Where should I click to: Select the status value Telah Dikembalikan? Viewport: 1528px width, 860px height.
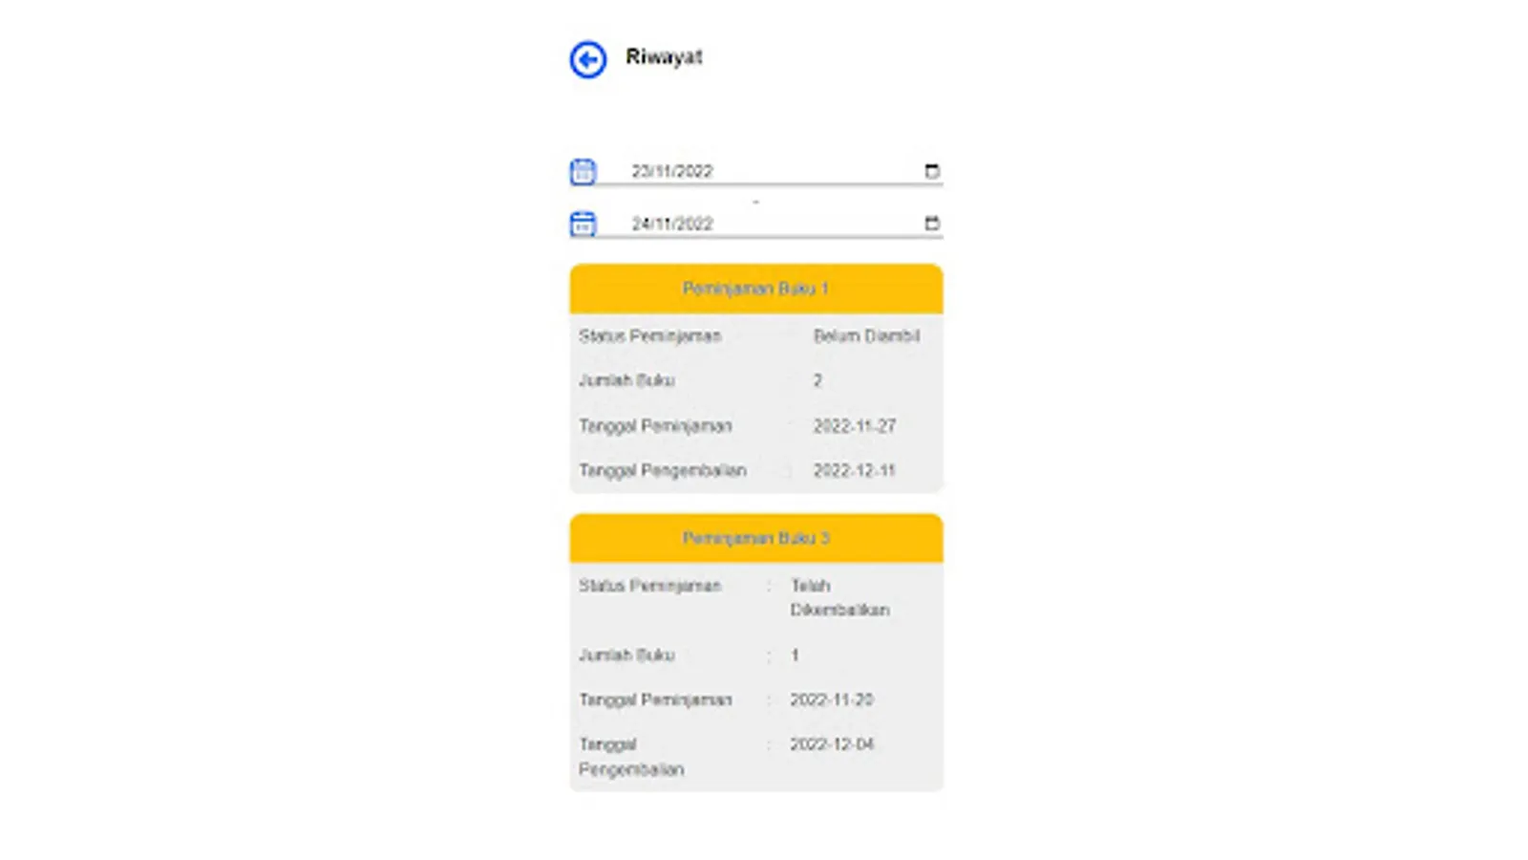[x=839, y=597]
